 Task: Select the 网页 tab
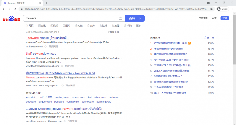click(x=29, y=26)
